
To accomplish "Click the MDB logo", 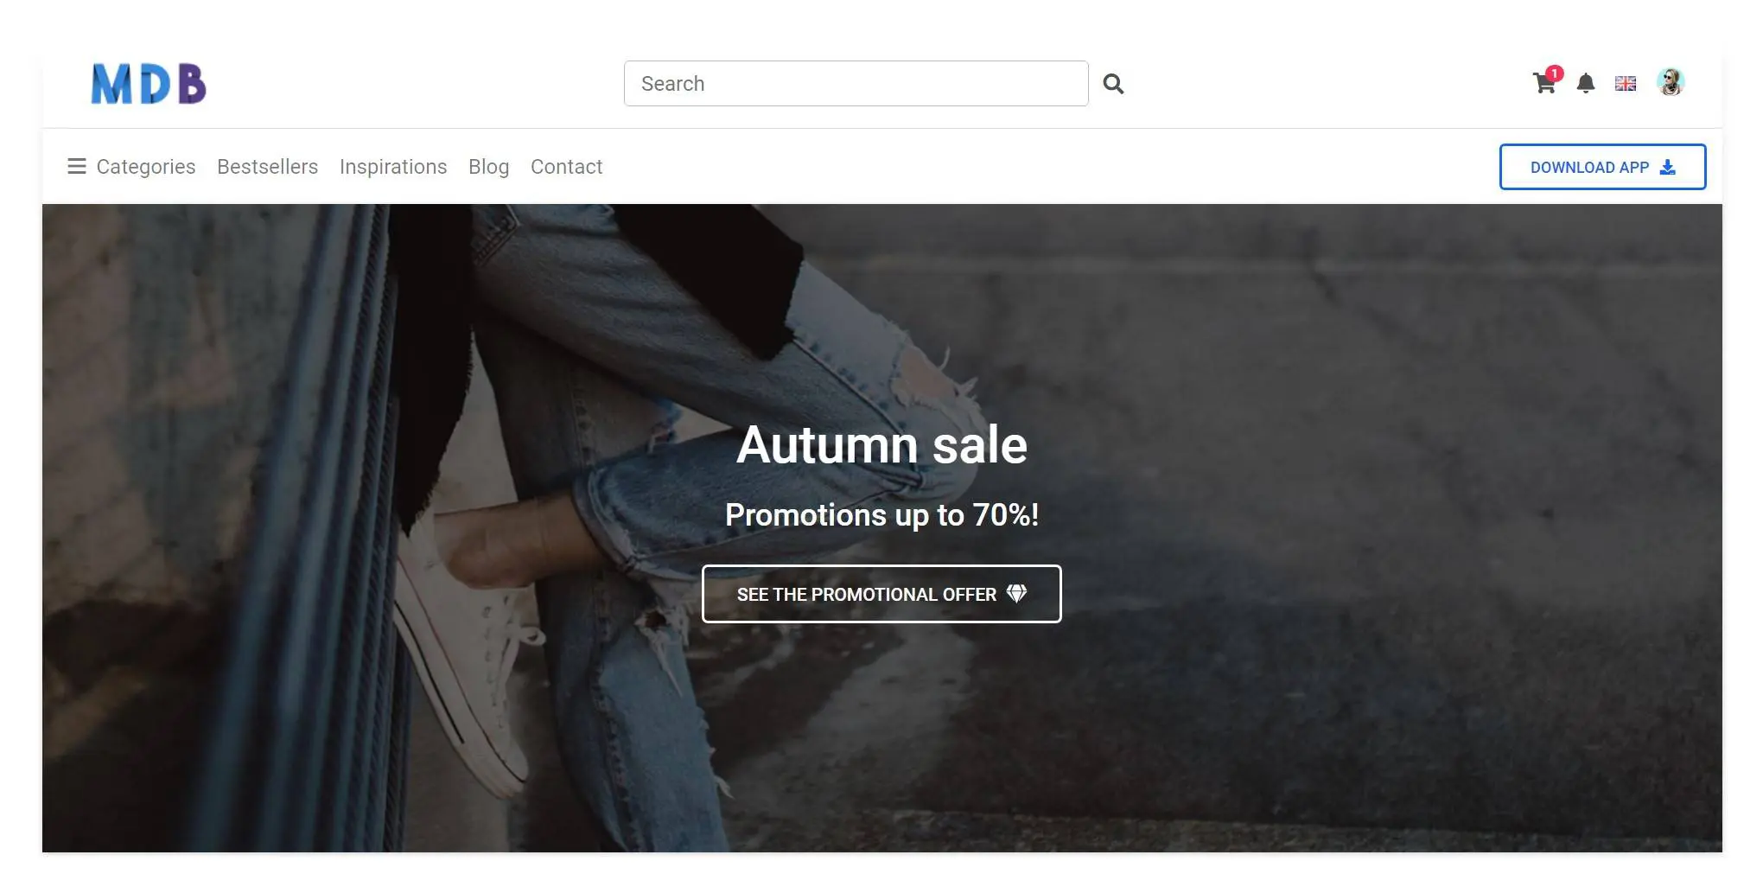I will coord(149,84).
